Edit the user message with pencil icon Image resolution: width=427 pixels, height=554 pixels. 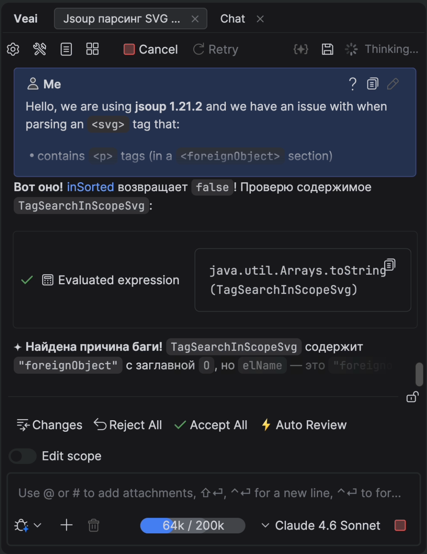(x=393, y=84)
